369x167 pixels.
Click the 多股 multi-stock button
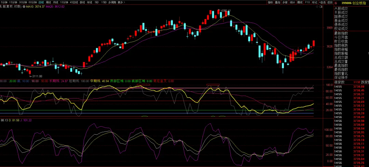[285, 2]
